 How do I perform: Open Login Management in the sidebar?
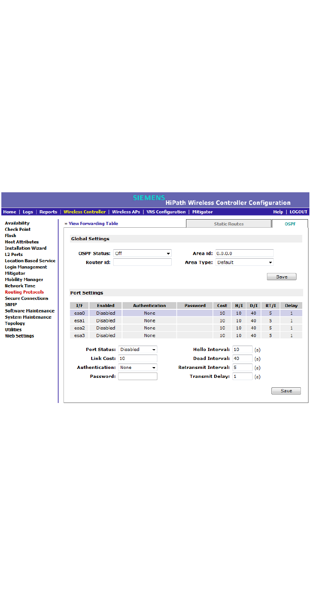25,267
